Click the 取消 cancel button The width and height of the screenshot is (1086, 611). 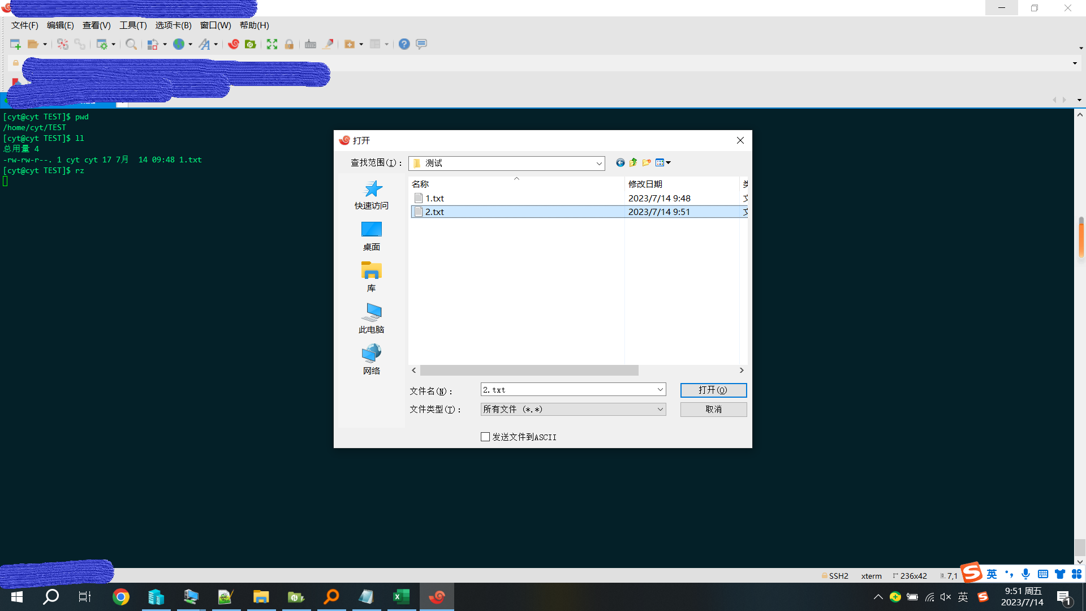point(713,410)
